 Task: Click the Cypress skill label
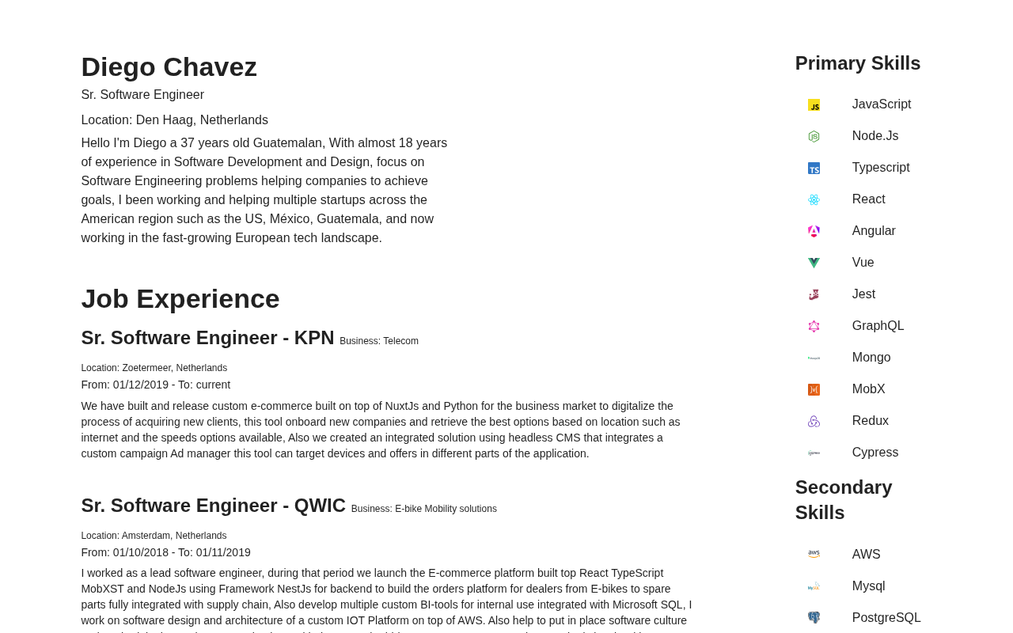[x=875, y=453]
